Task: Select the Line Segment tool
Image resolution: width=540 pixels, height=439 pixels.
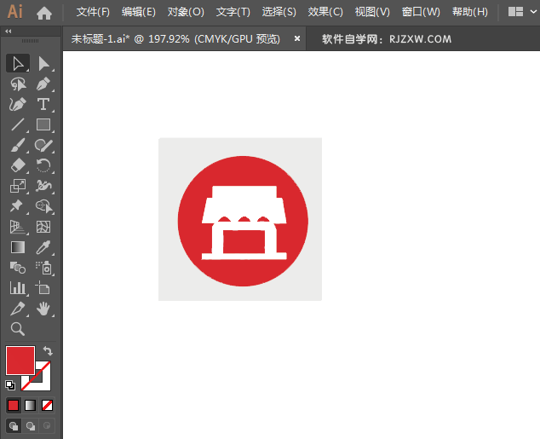Action: pyautogui.click(x=18, y=124)
